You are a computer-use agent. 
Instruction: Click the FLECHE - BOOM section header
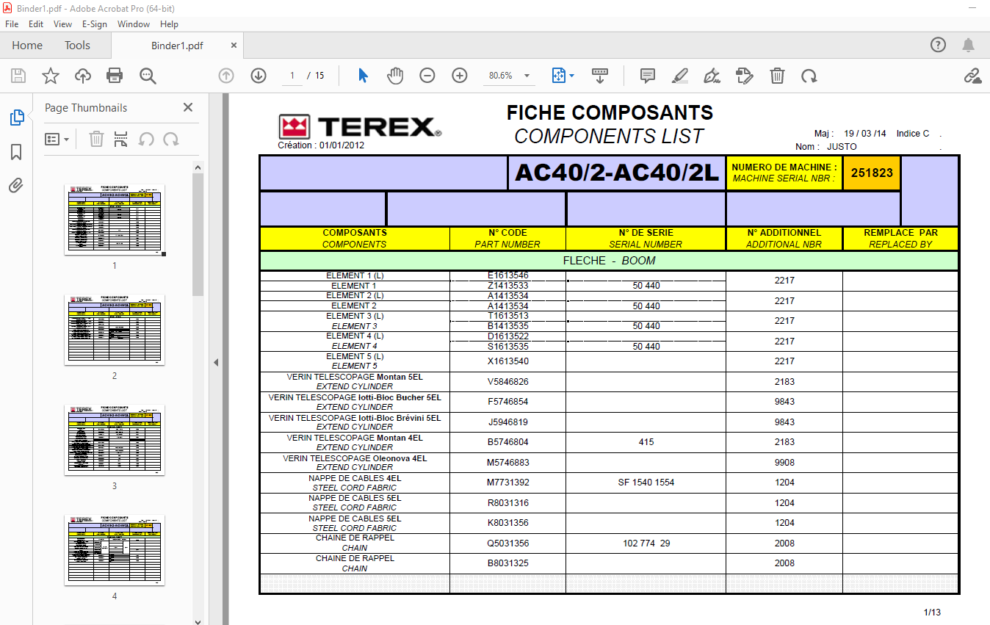click(x=610, y=261)
